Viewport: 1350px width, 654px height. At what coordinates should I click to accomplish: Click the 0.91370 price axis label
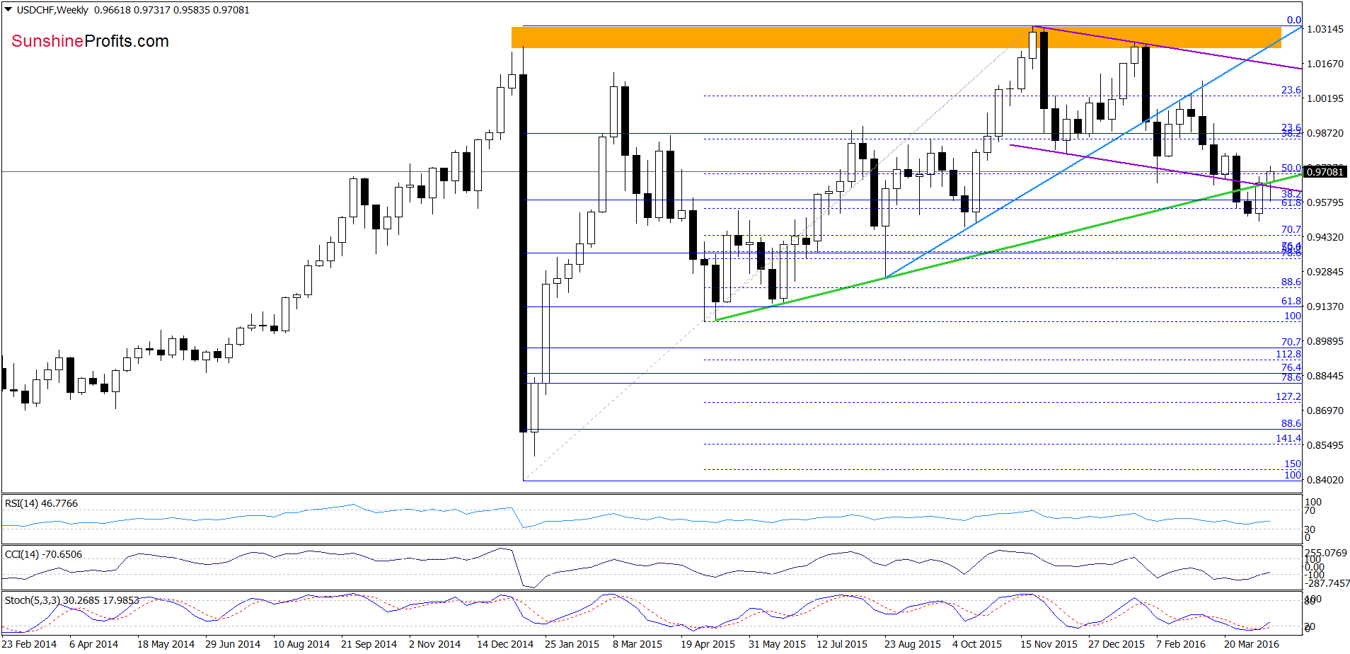point(1325,306)
